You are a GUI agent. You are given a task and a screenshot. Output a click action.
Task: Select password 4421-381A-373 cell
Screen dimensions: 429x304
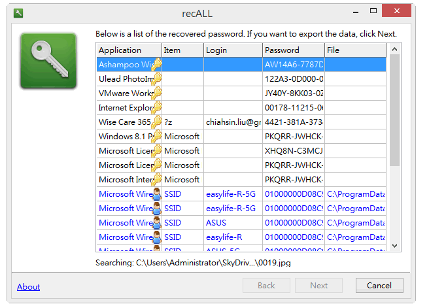click(294, 122)
